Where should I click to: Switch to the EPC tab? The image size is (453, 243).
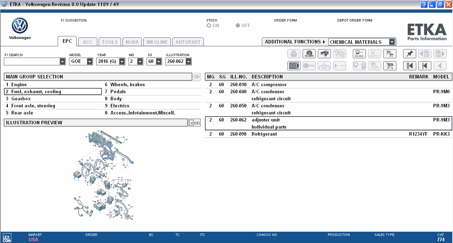(x=67, y=41)
